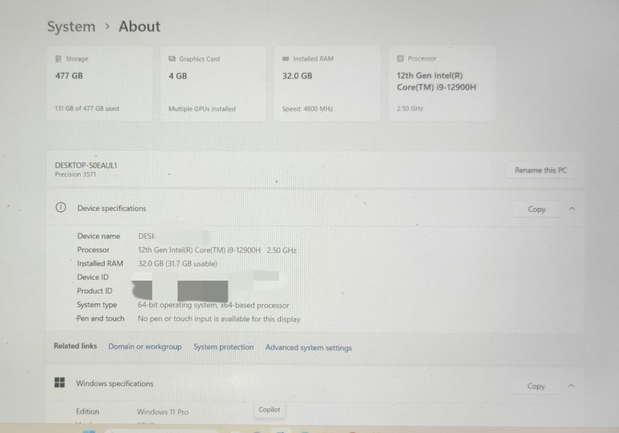Collapse the Windows specifications section chevron
This screenshot has width=619, height=433.
point(571,385)
